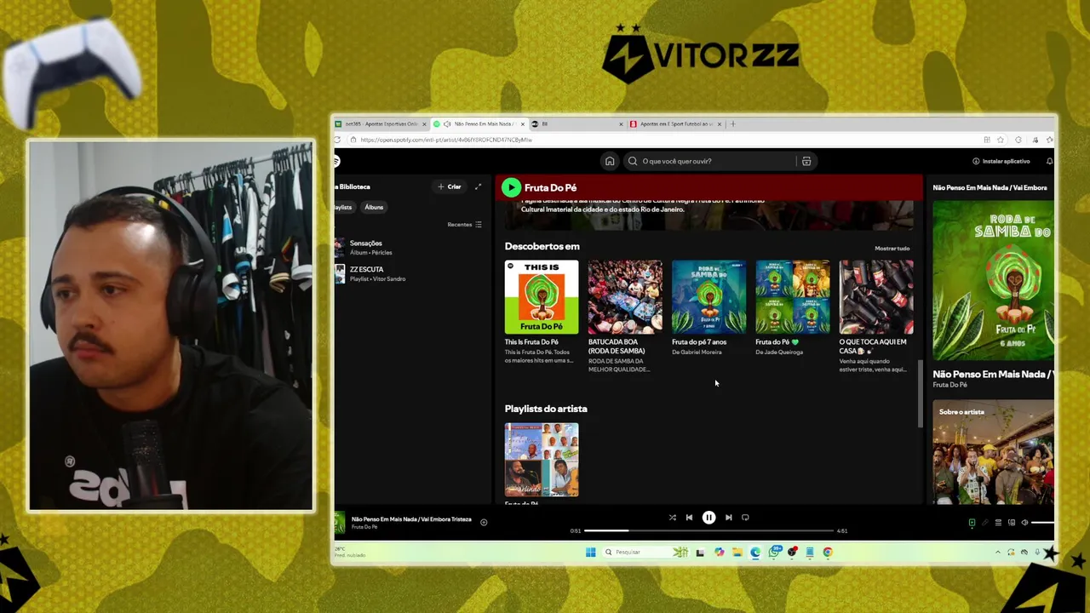Viewport: 1090px width, 613px height.
Task: Click 'Fruta Do Pé' under song title in right panel
Action: coord(949,385)
